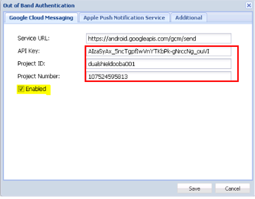255x199 pixels.
Task: Switch to the Google Cloud Messaging tab
Action: click(41, 18)
